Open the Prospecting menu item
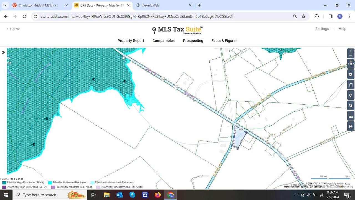 [193, 41]
